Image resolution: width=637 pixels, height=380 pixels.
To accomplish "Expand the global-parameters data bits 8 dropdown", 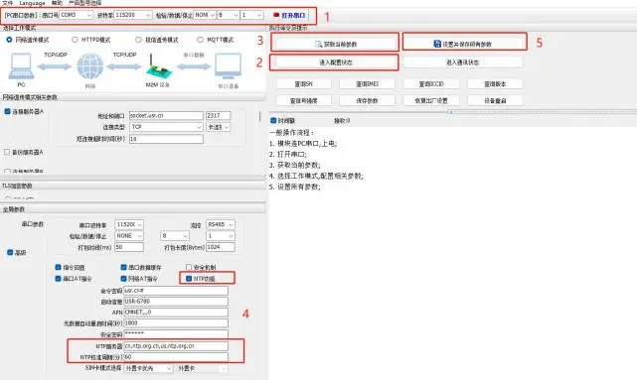I will point(175,236).
